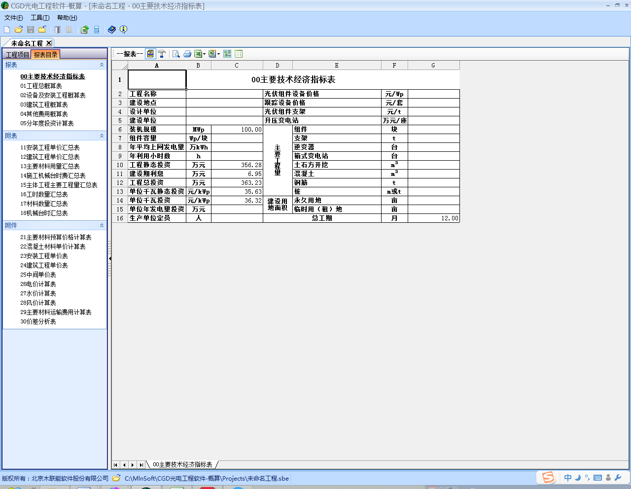Open the 文件(F) menu
Viewport: 631px width, 489px height.
pyautogui.click(x=14, y=18)
